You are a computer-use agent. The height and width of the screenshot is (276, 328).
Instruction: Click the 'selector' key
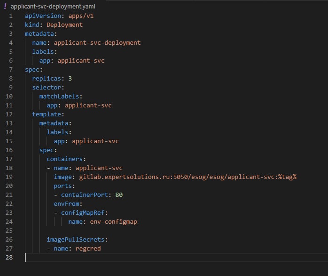click(x=47, y=88)
